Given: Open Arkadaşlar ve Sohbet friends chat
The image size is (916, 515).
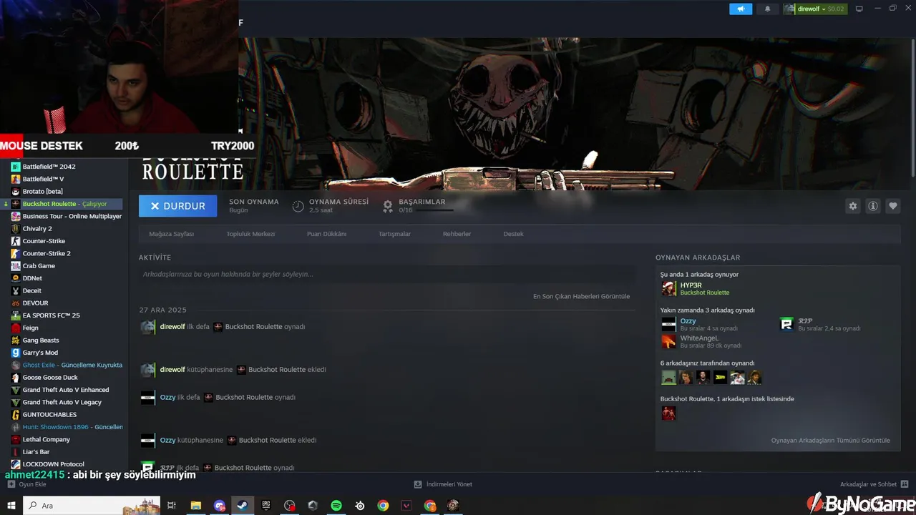Looking at the screenshot, I should pos(874,484).
